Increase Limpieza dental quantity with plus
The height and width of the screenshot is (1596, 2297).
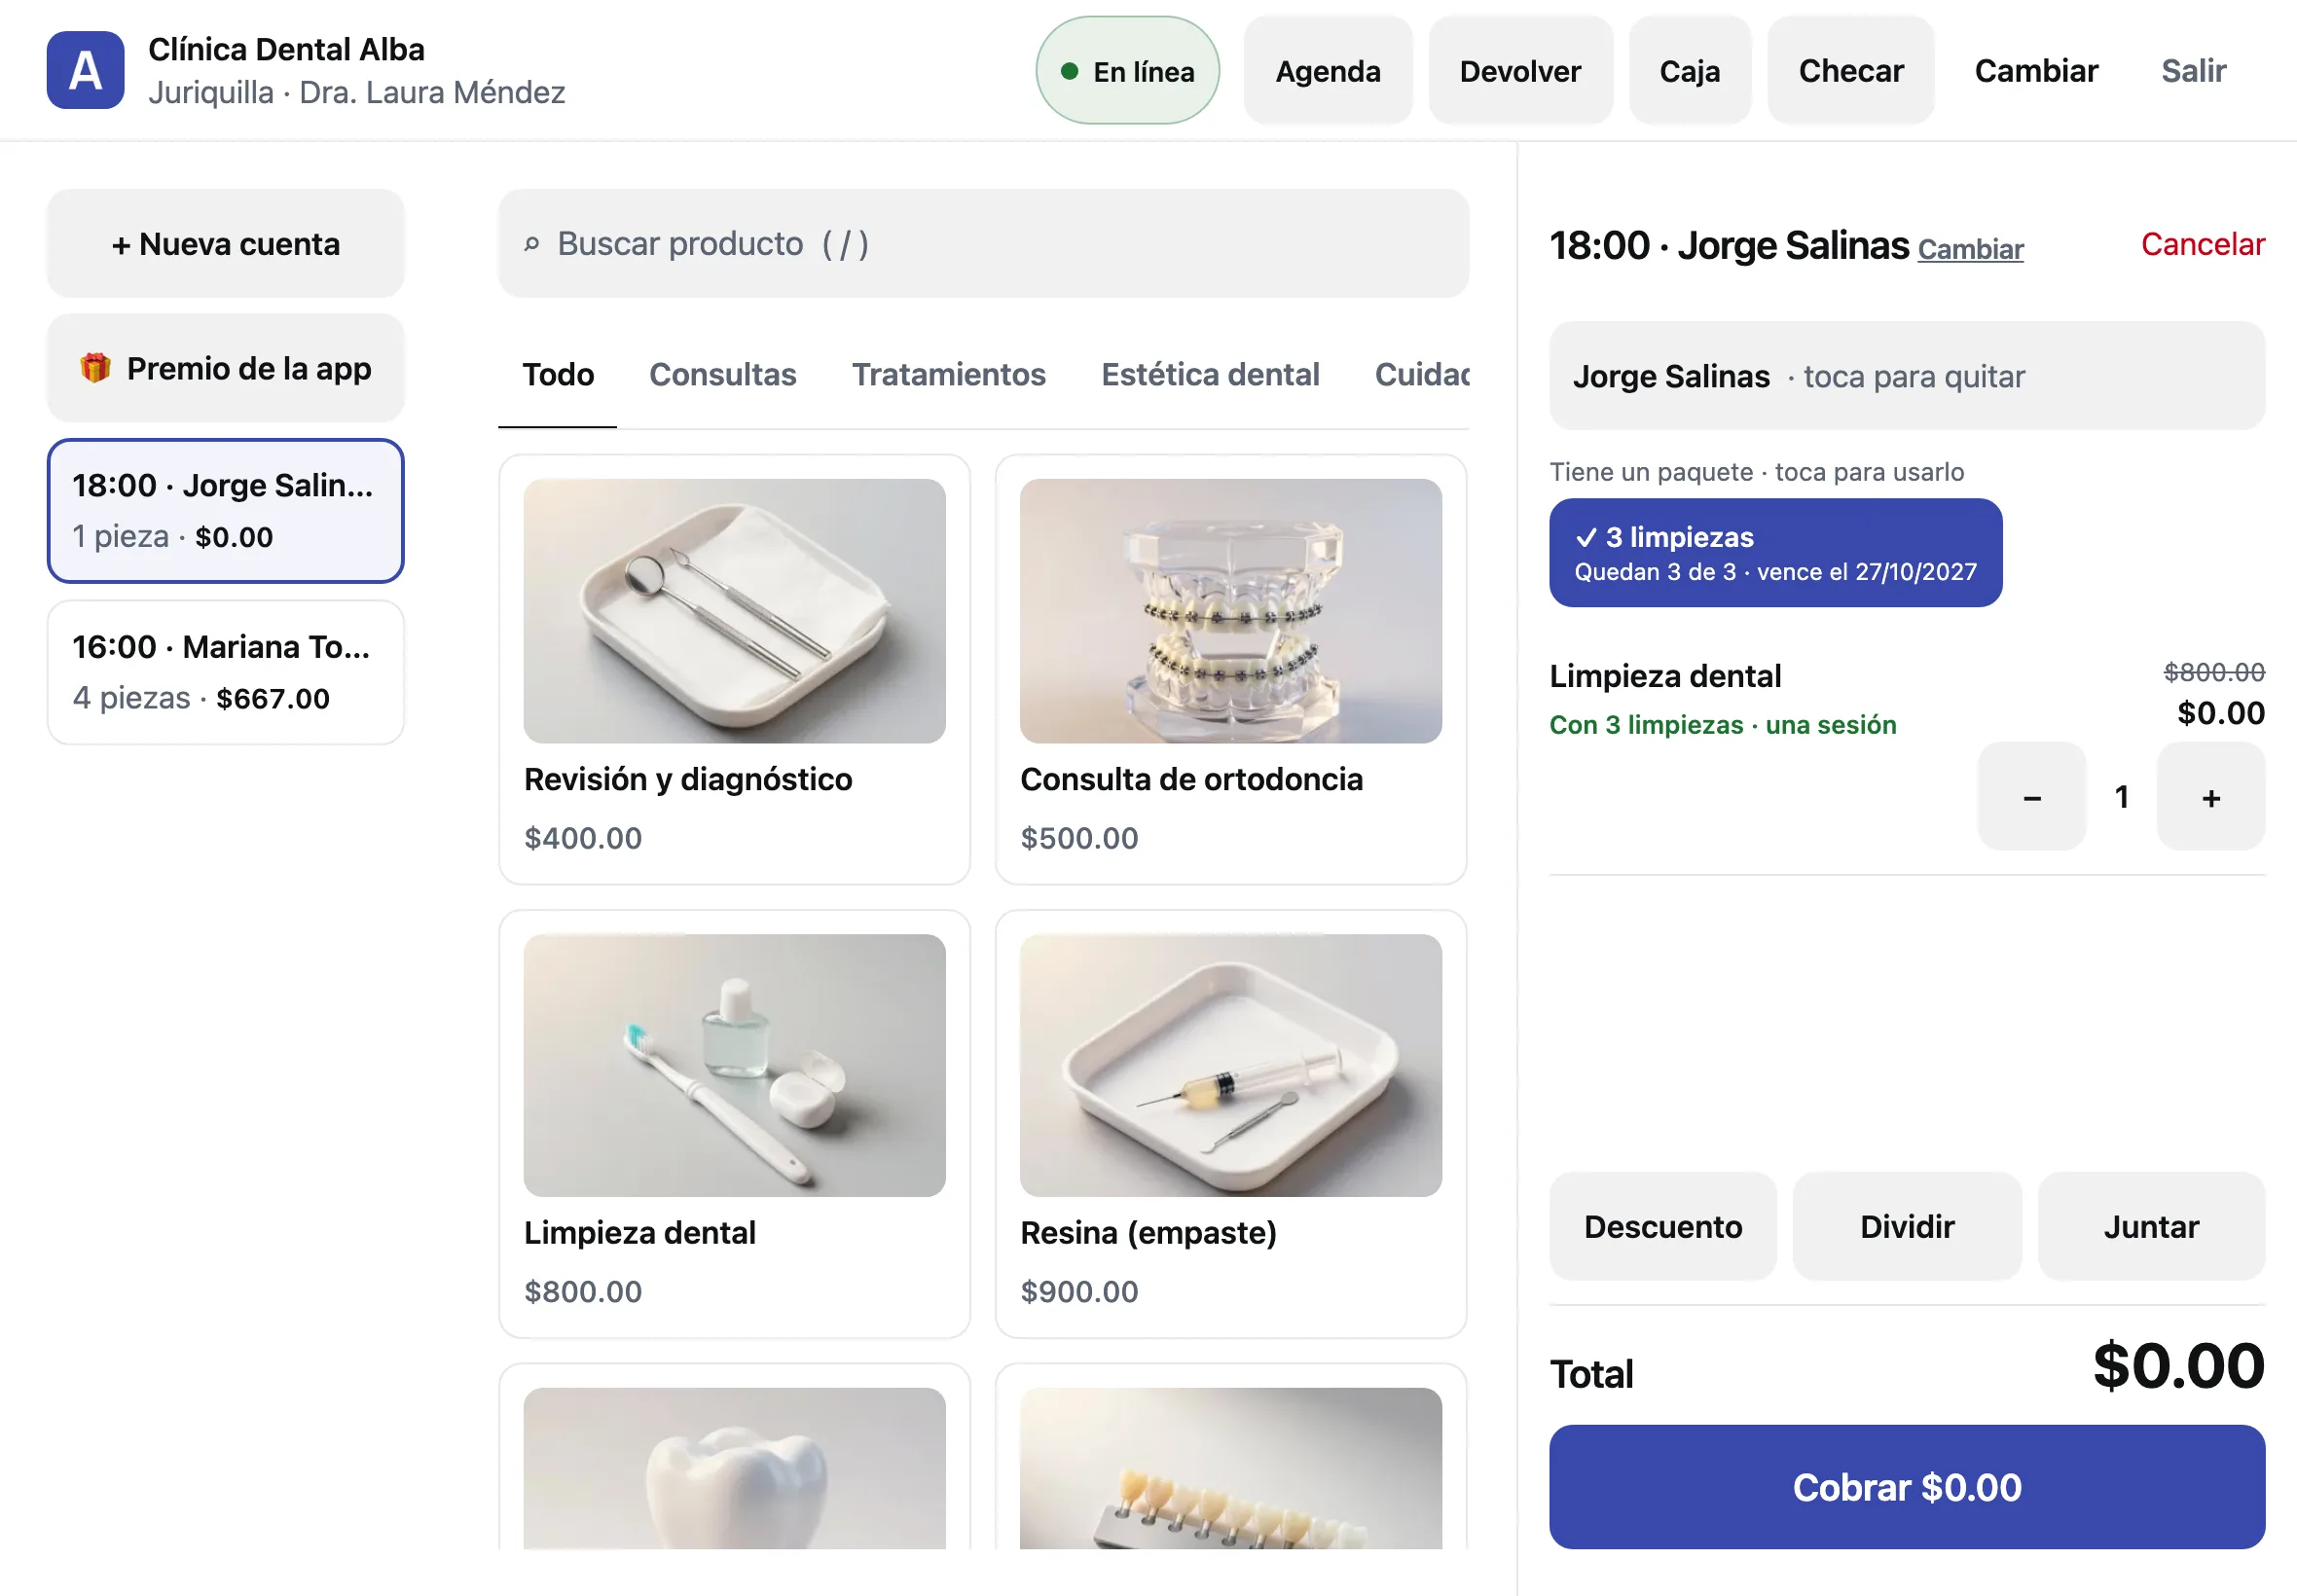click(x=2210, y=797)
